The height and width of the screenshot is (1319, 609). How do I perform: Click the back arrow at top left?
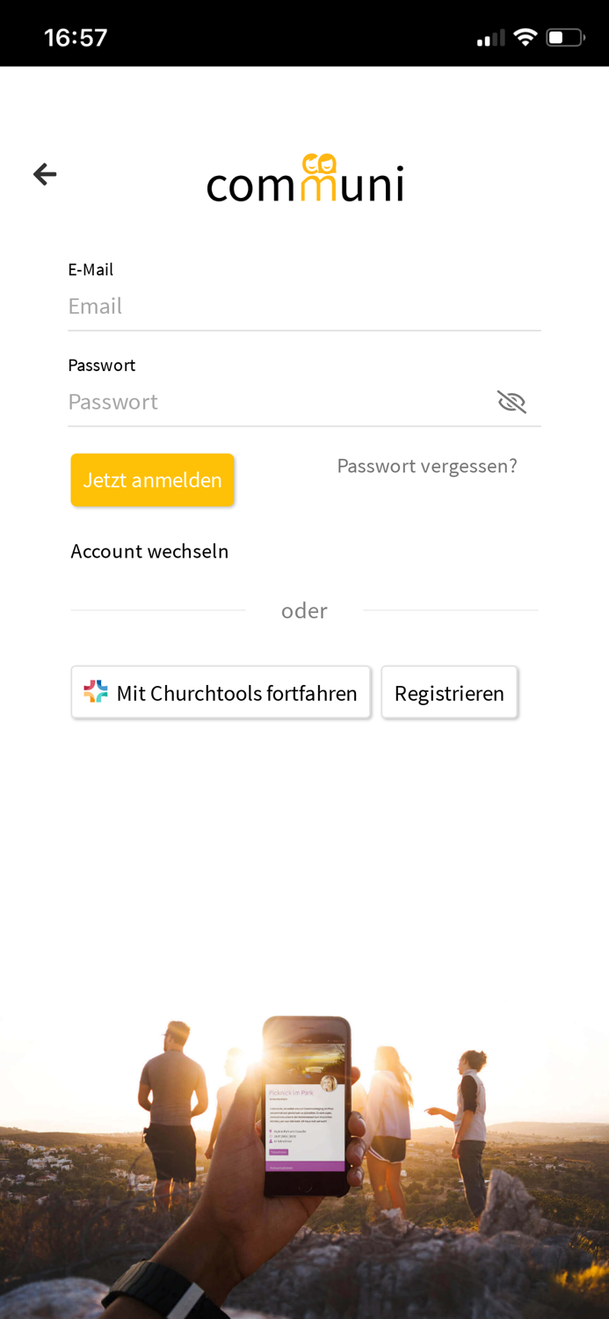click(x=44, y=173)
